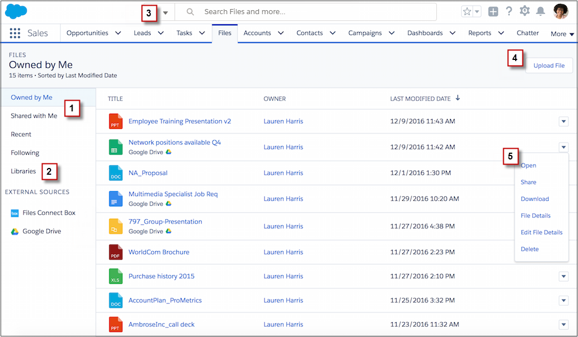The image size is (578, 337).
Task: Choose Delete from the row menu
Action: tap(530, 249)
